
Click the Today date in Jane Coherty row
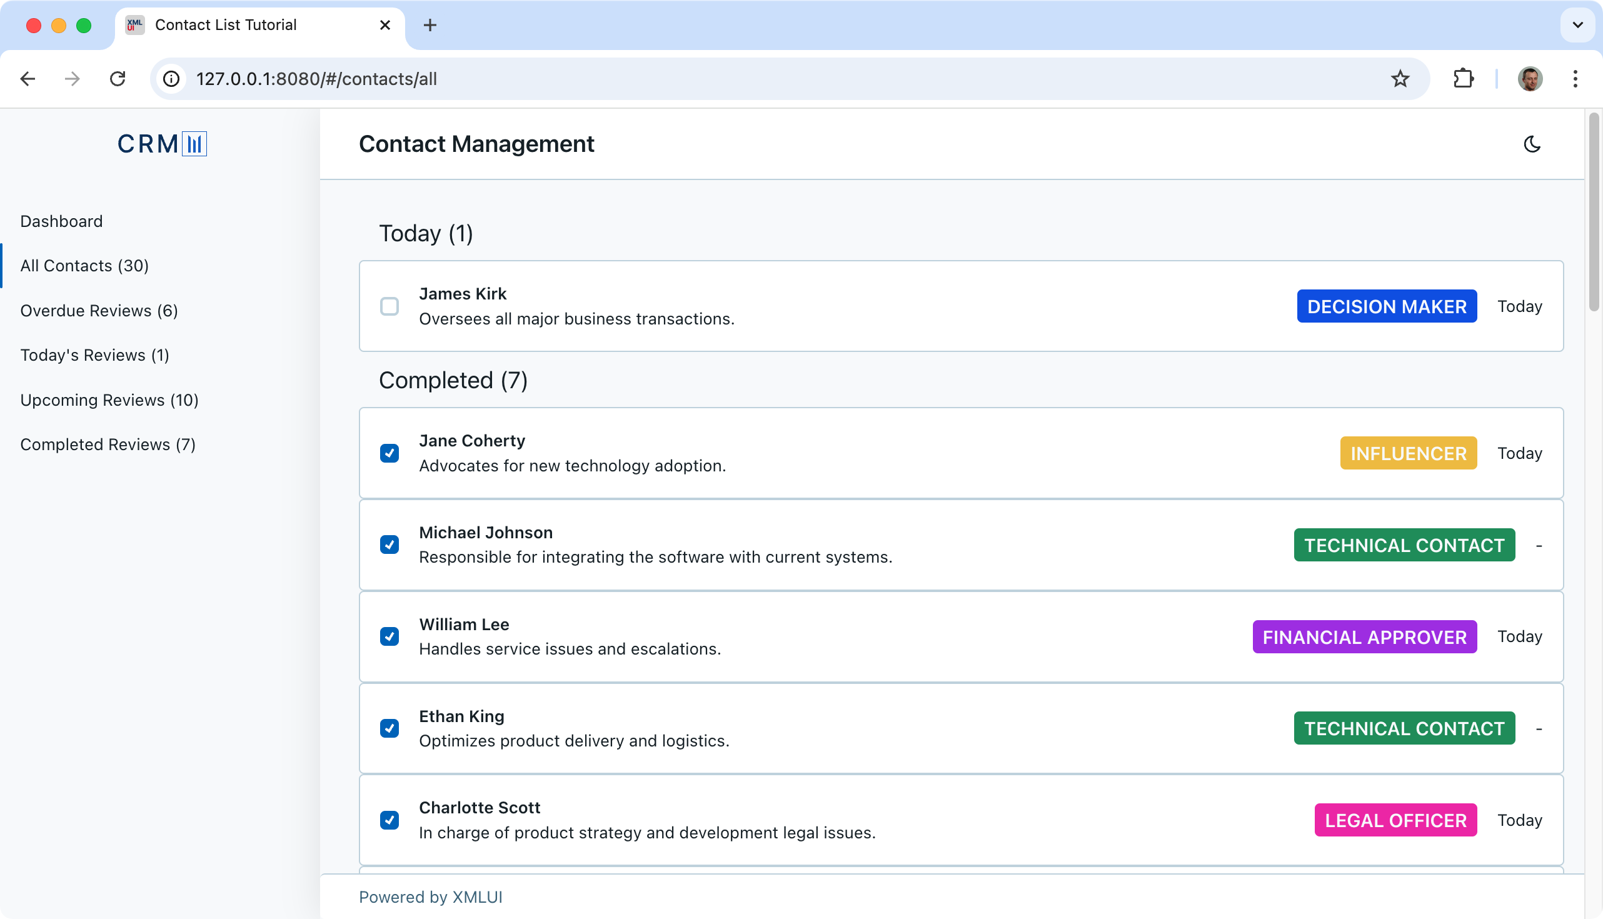(1520, 454)
